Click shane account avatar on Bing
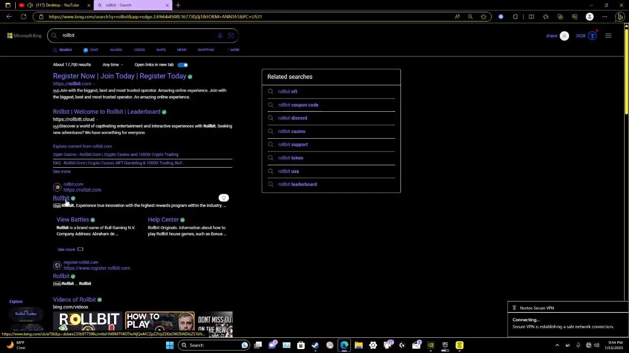The height and width of the screenshot is (353, 629). pos(564,36)
